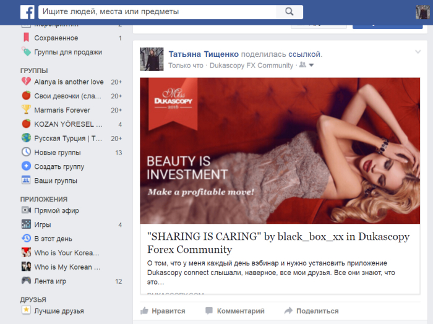Click the speech bubble comment icon
The image size is (433, 324).
[x=209, y=311]
